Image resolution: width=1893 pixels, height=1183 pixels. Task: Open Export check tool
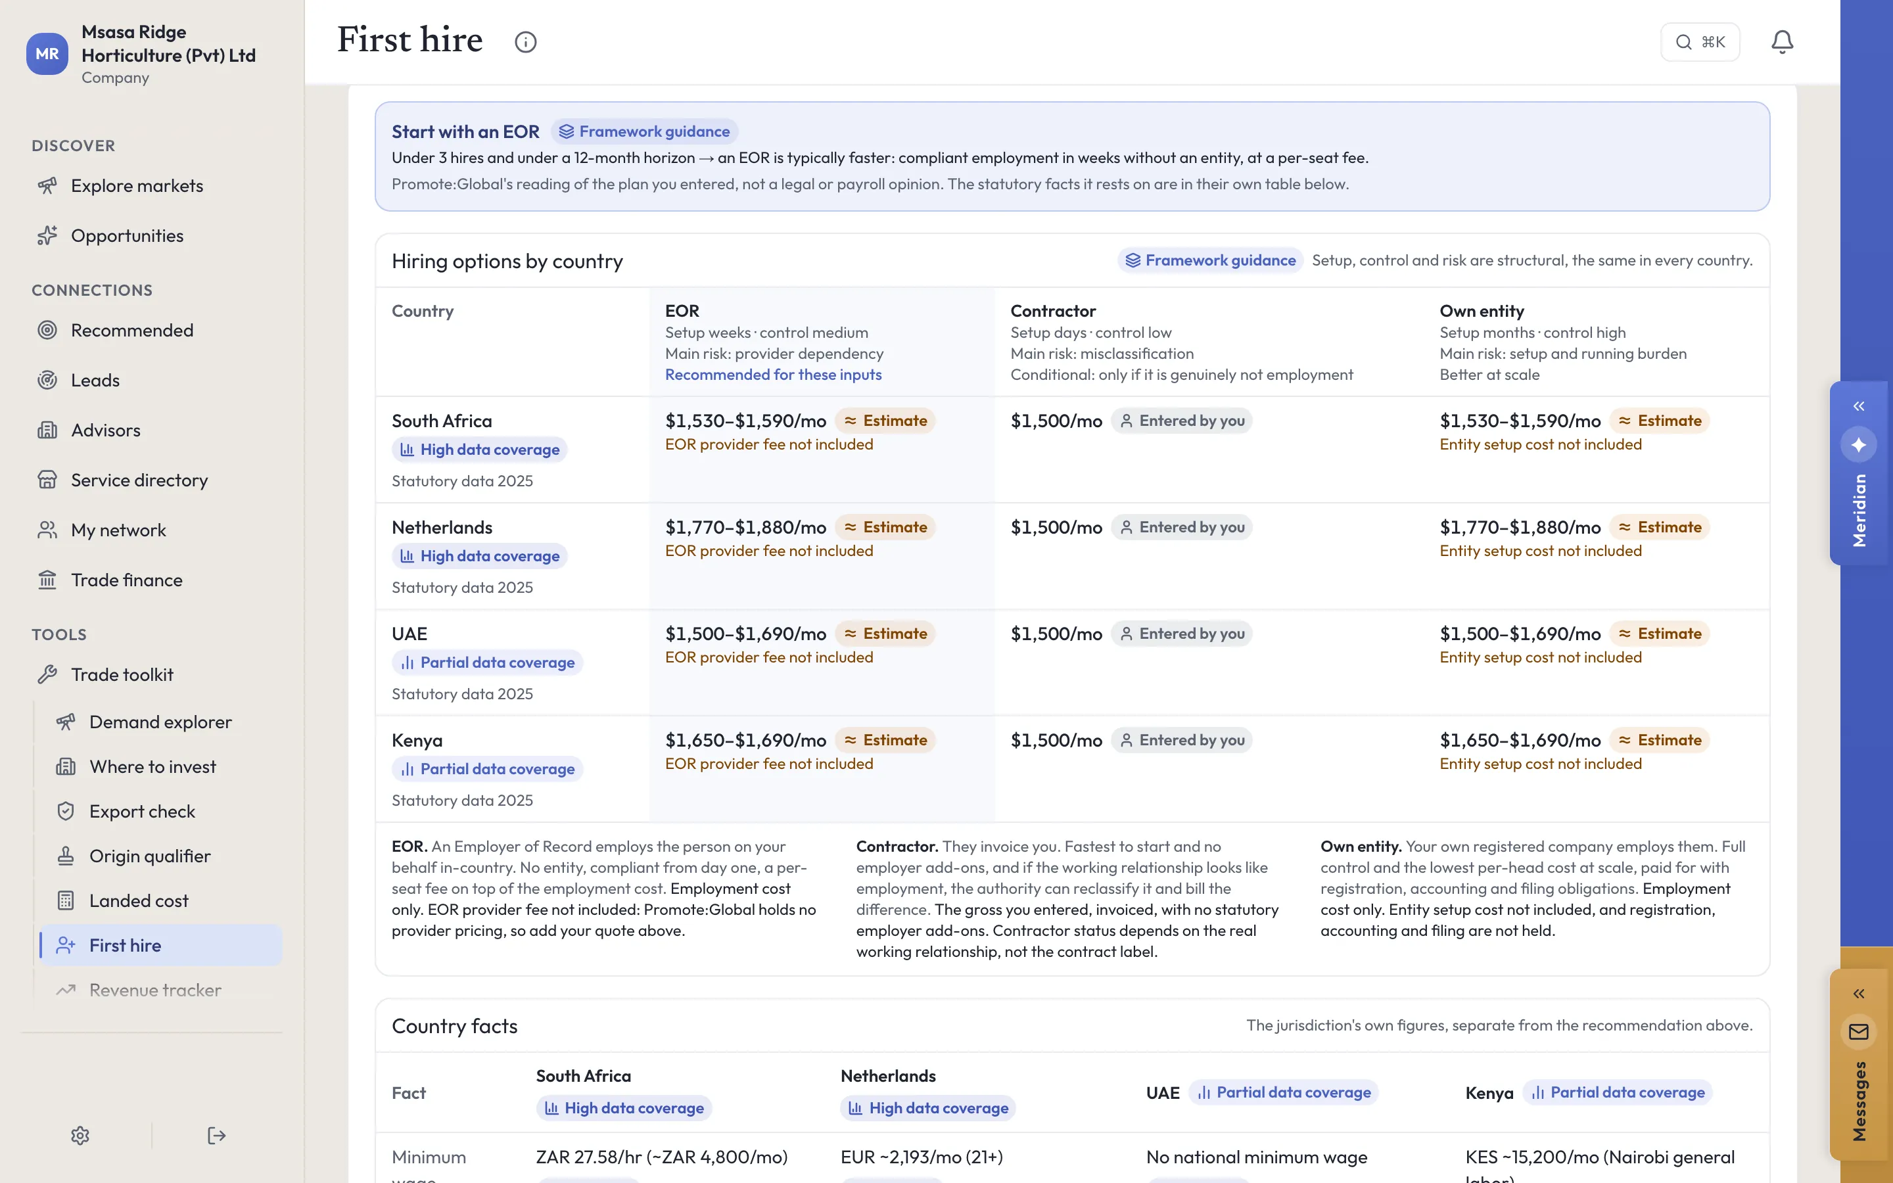click(161, 812)
